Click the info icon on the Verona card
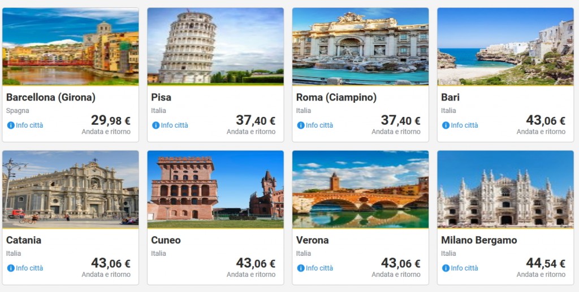Screen dimensions: 579x292 (301, 268)
